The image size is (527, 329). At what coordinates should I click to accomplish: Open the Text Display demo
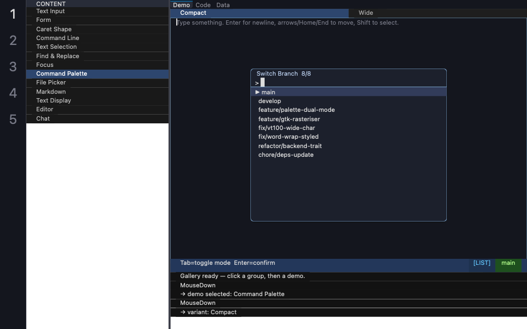coord(98,100)
